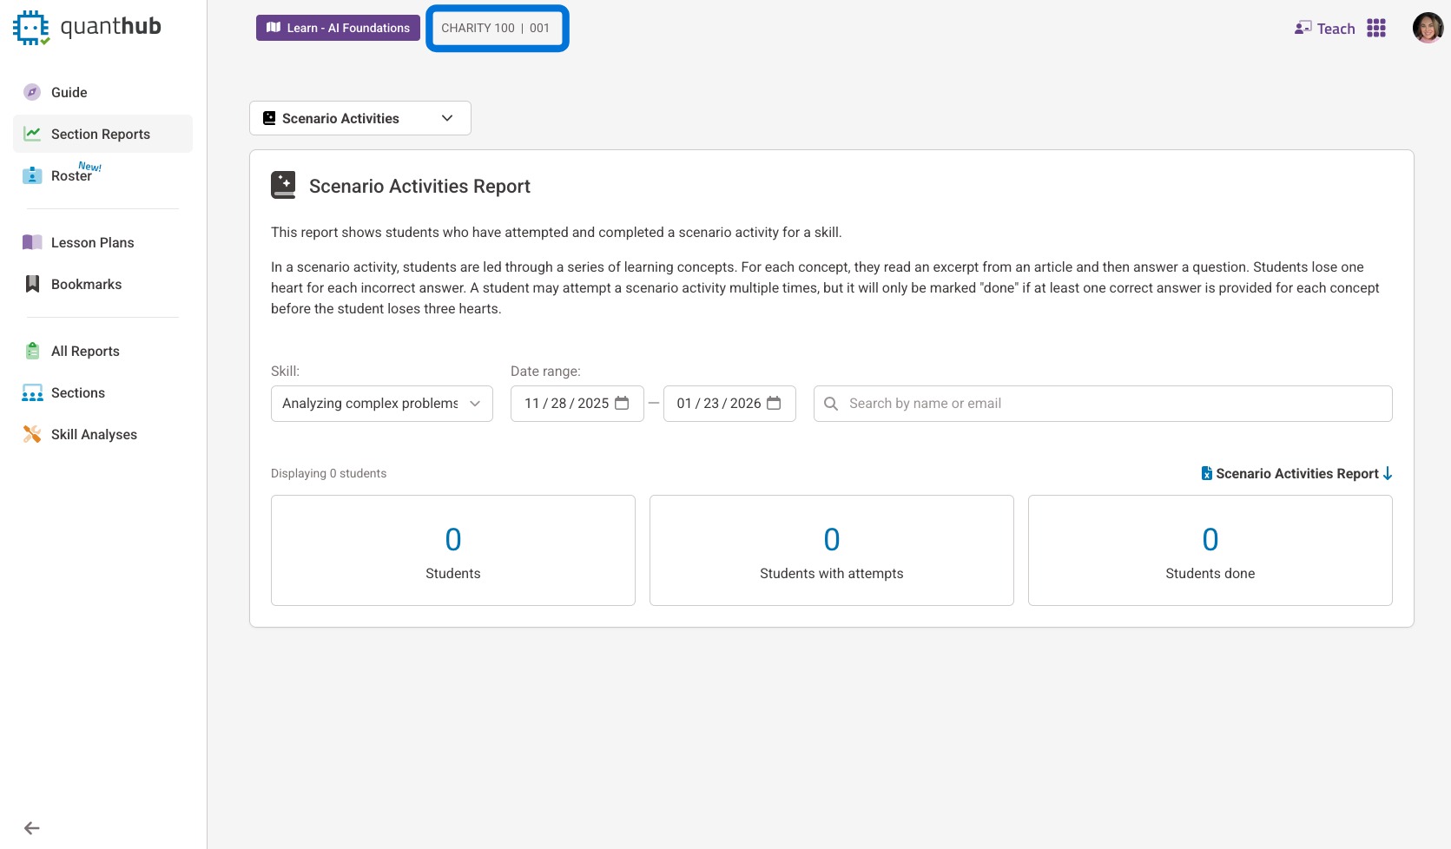Download the Scenario Activities Report

point(1296,473)
